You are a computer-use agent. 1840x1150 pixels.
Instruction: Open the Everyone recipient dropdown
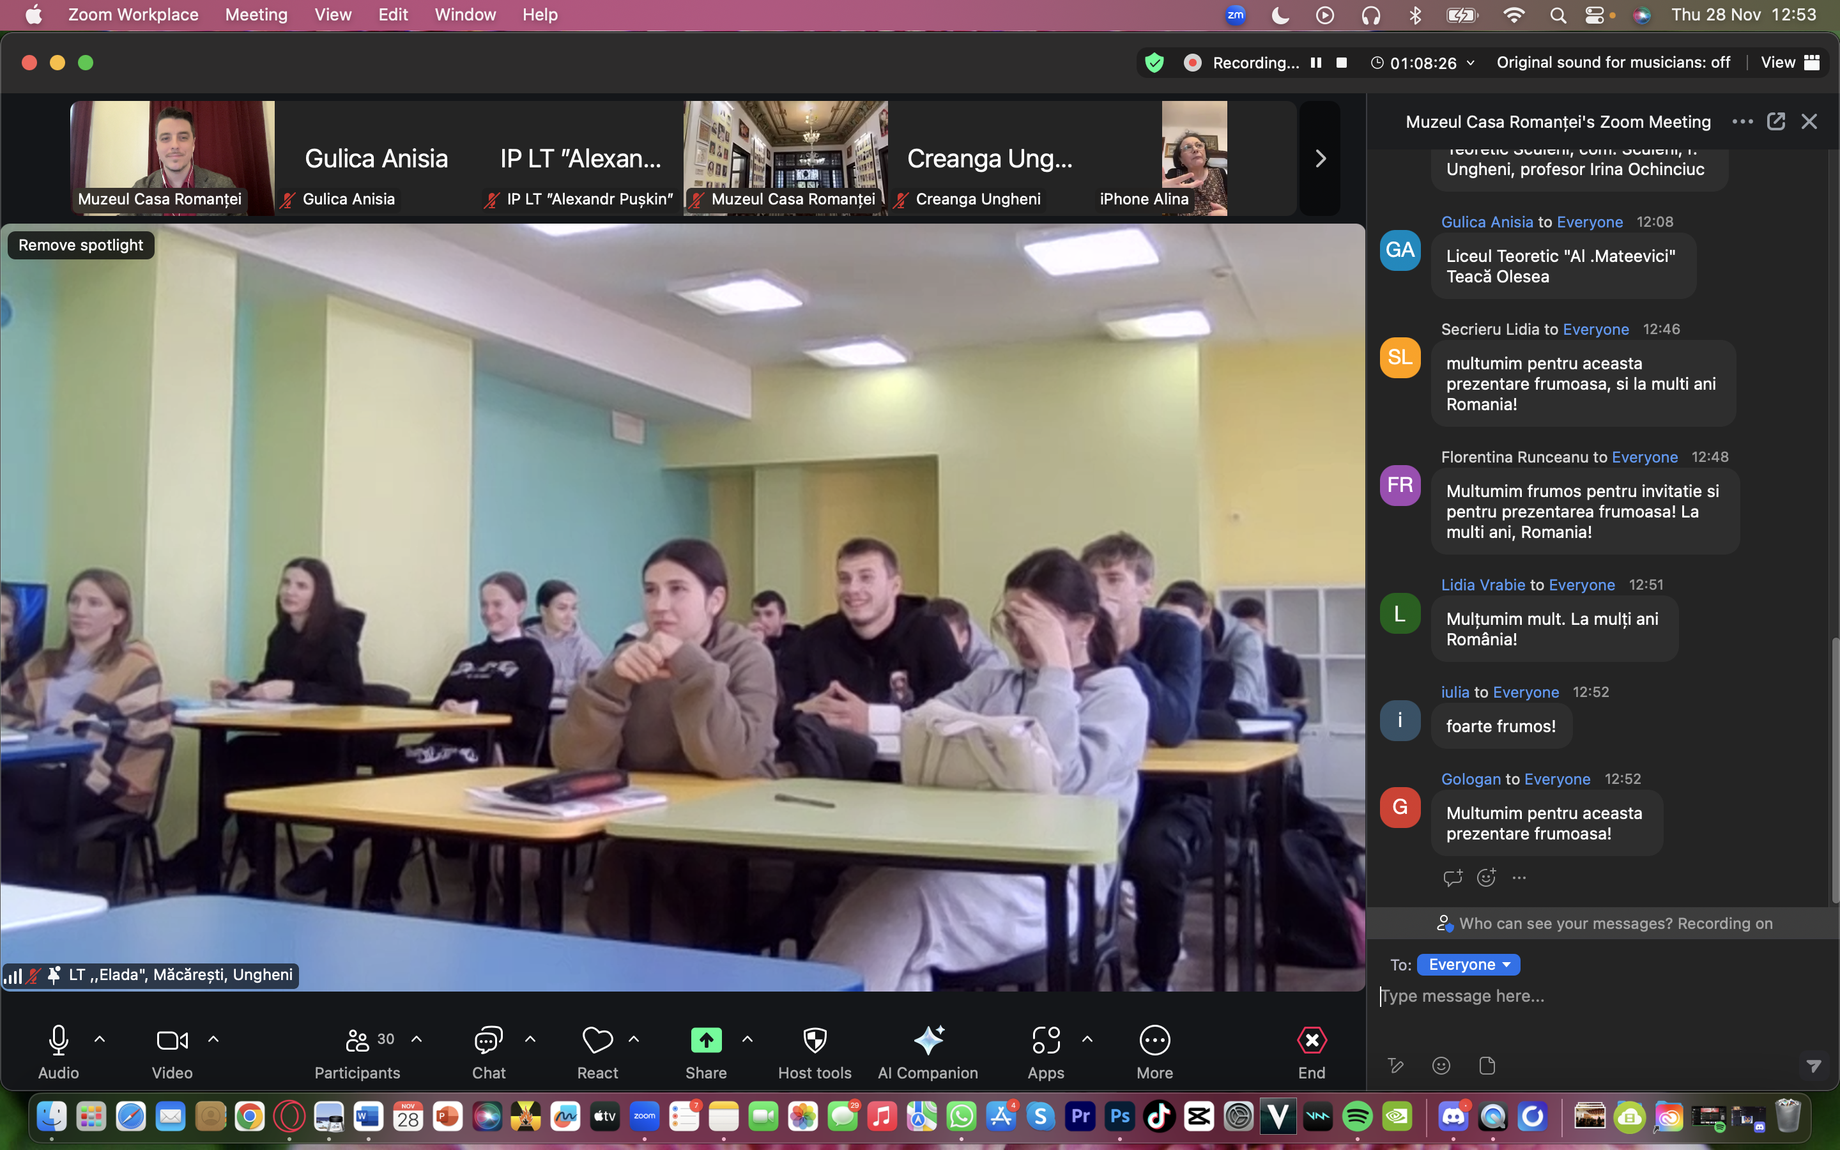click(1468, 965)
